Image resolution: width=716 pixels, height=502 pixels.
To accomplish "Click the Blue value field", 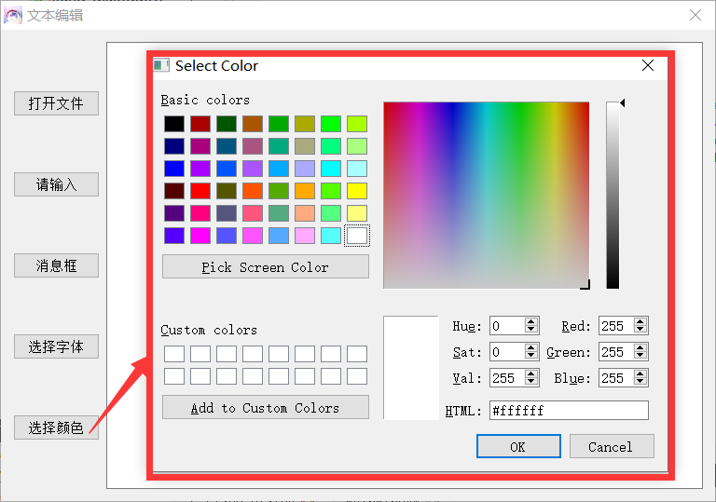I will (616, 378).
